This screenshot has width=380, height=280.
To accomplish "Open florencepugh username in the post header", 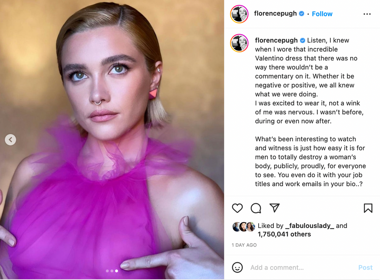I will coord(276,14).
